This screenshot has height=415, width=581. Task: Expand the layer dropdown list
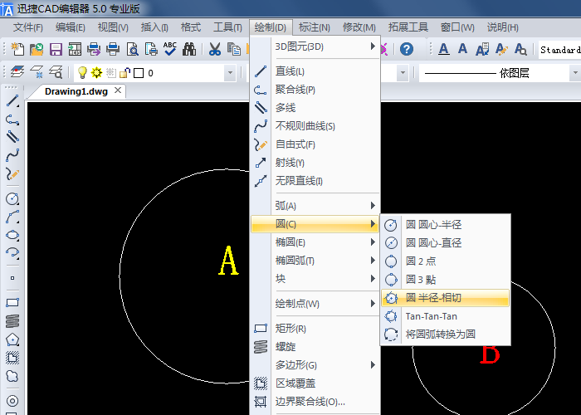(x=230, y=73)
